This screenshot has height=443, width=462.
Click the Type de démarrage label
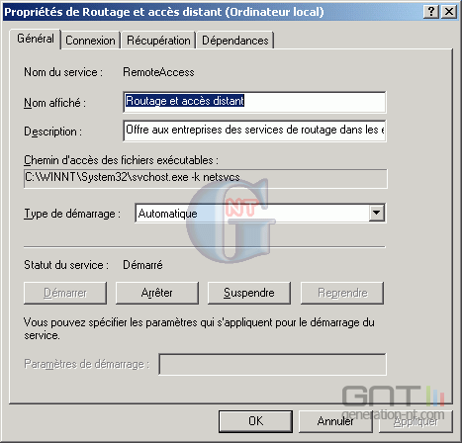coord(72,214)
